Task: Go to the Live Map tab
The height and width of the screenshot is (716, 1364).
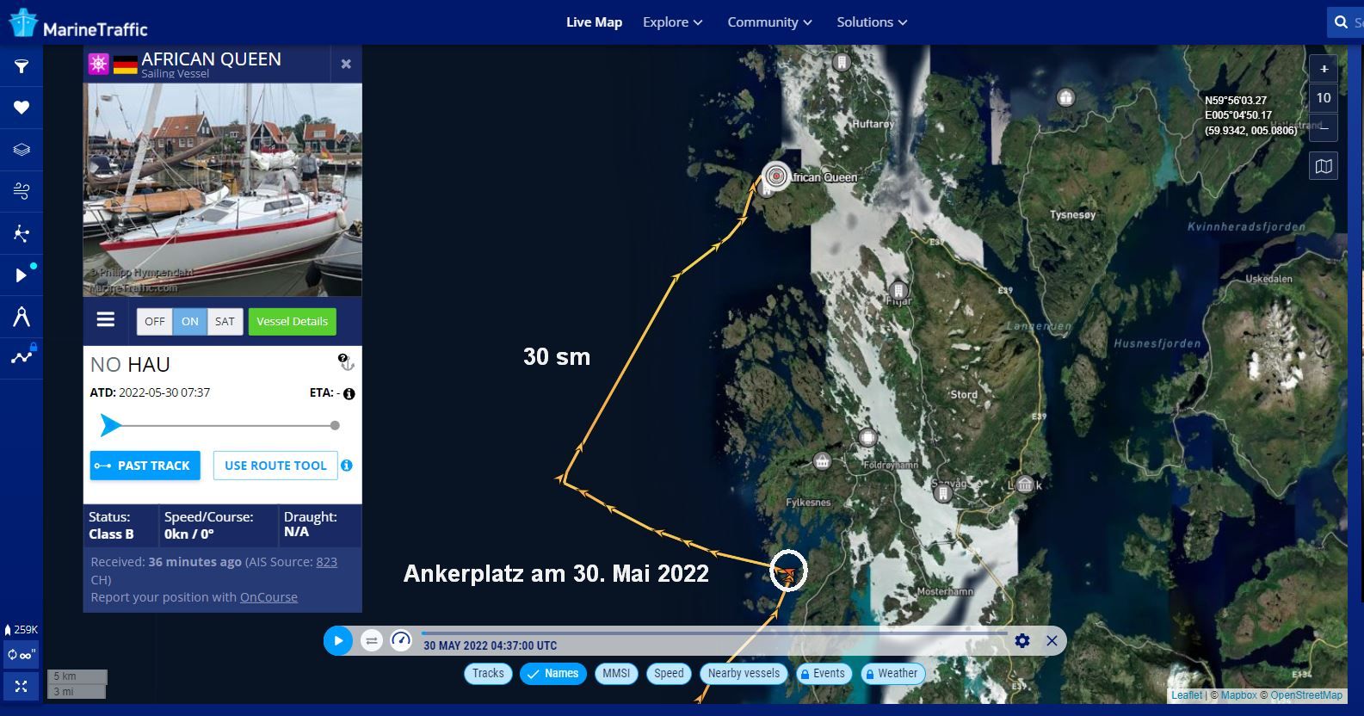Action: pyautogui.click(x=594, y=22)
